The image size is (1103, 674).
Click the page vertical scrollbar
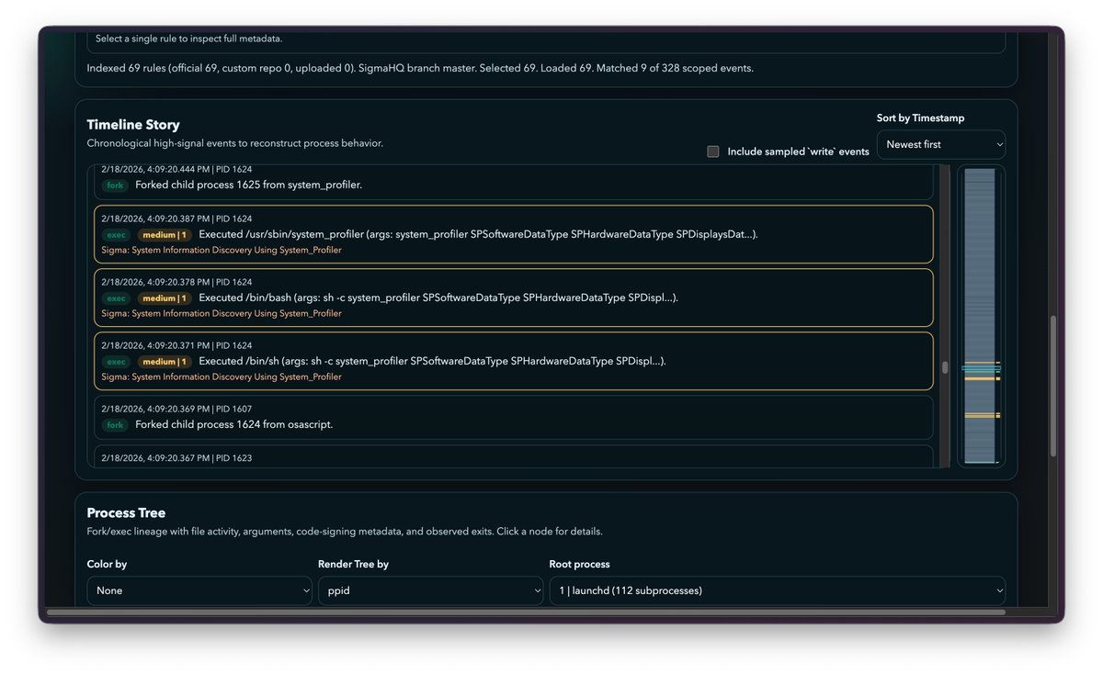click(x=1053, y=386)
